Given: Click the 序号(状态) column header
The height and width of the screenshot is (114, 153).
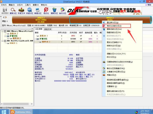Looking at the screenshot, I should tap(63, 33).
